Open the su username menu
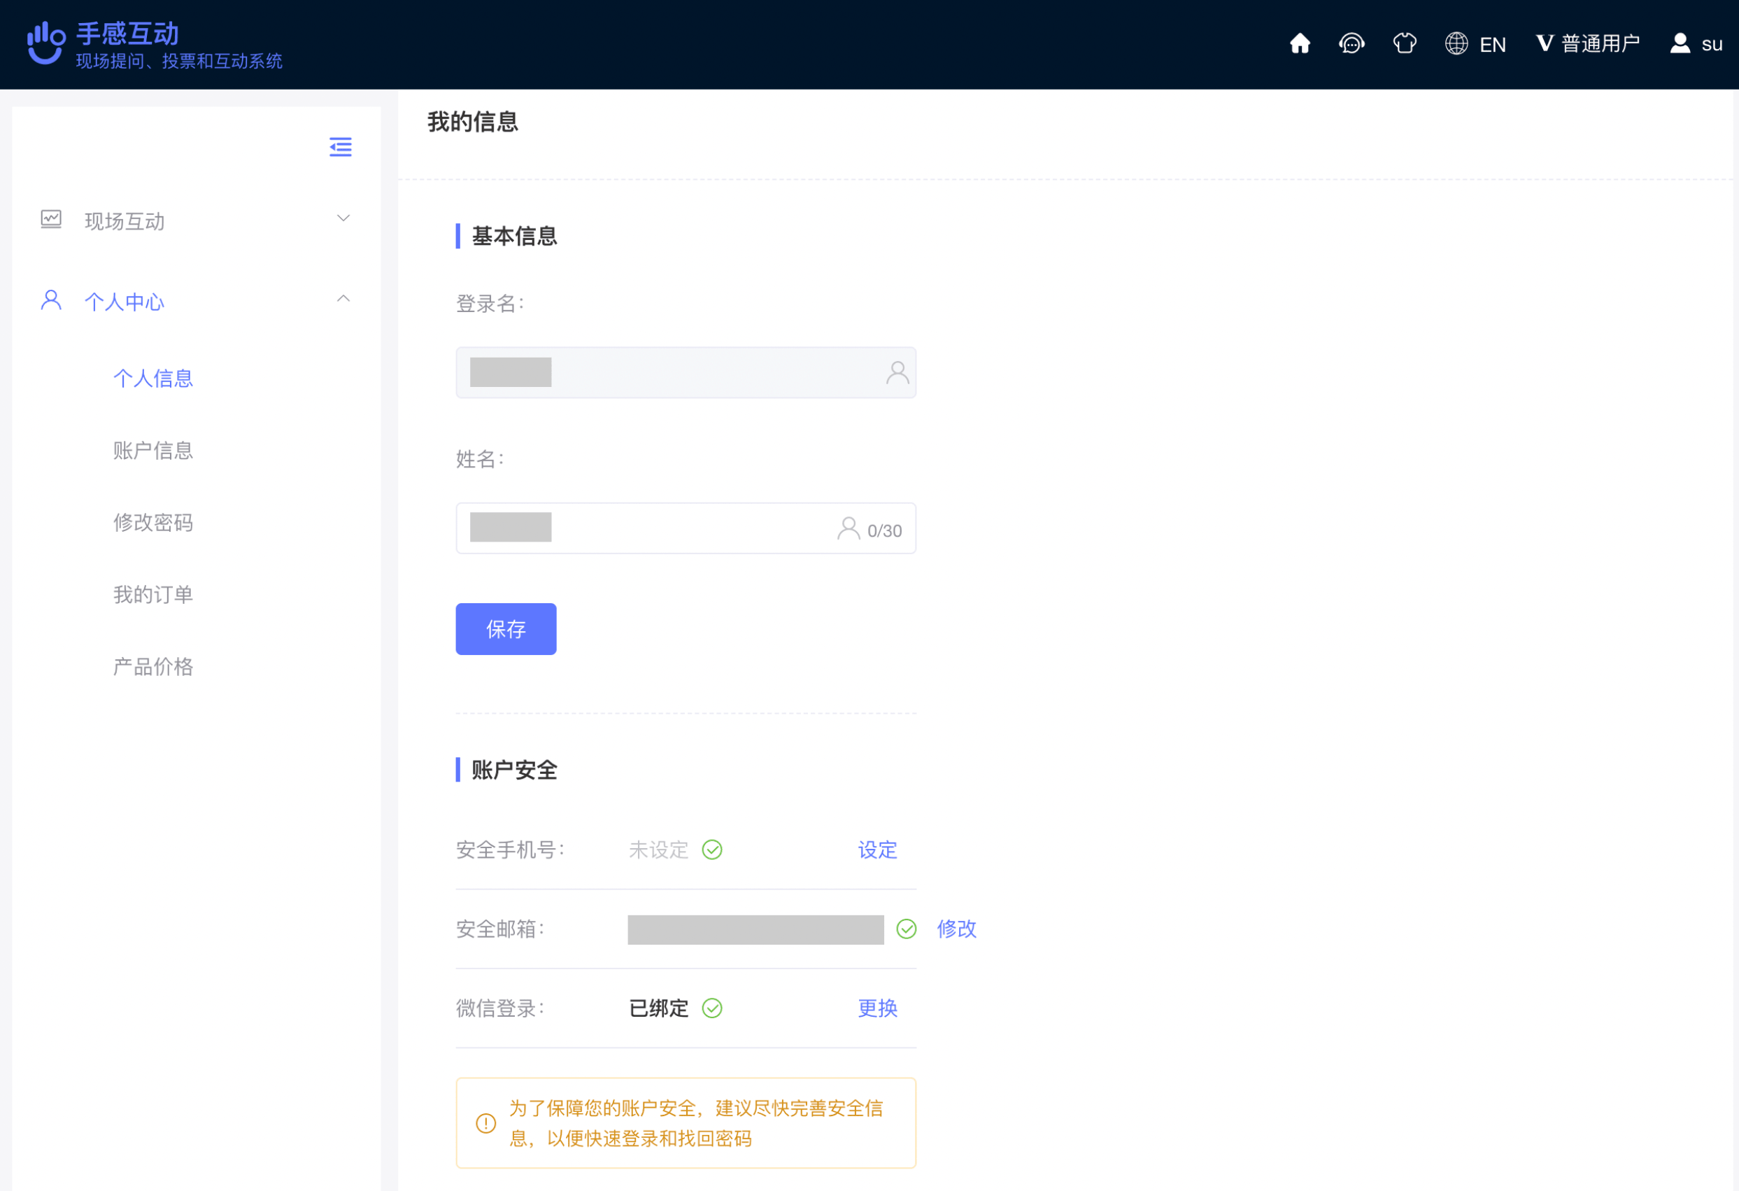Image resolution: width=1739 pixels, height=1191 pixels. click(x=1711, y=44)
